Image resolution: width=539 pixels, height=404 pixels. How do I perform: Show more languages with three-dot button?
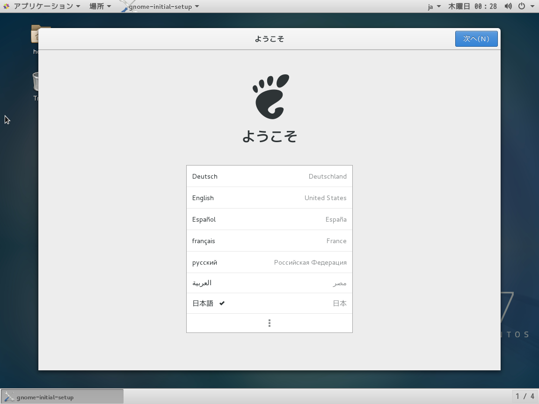tap(269, 323)
